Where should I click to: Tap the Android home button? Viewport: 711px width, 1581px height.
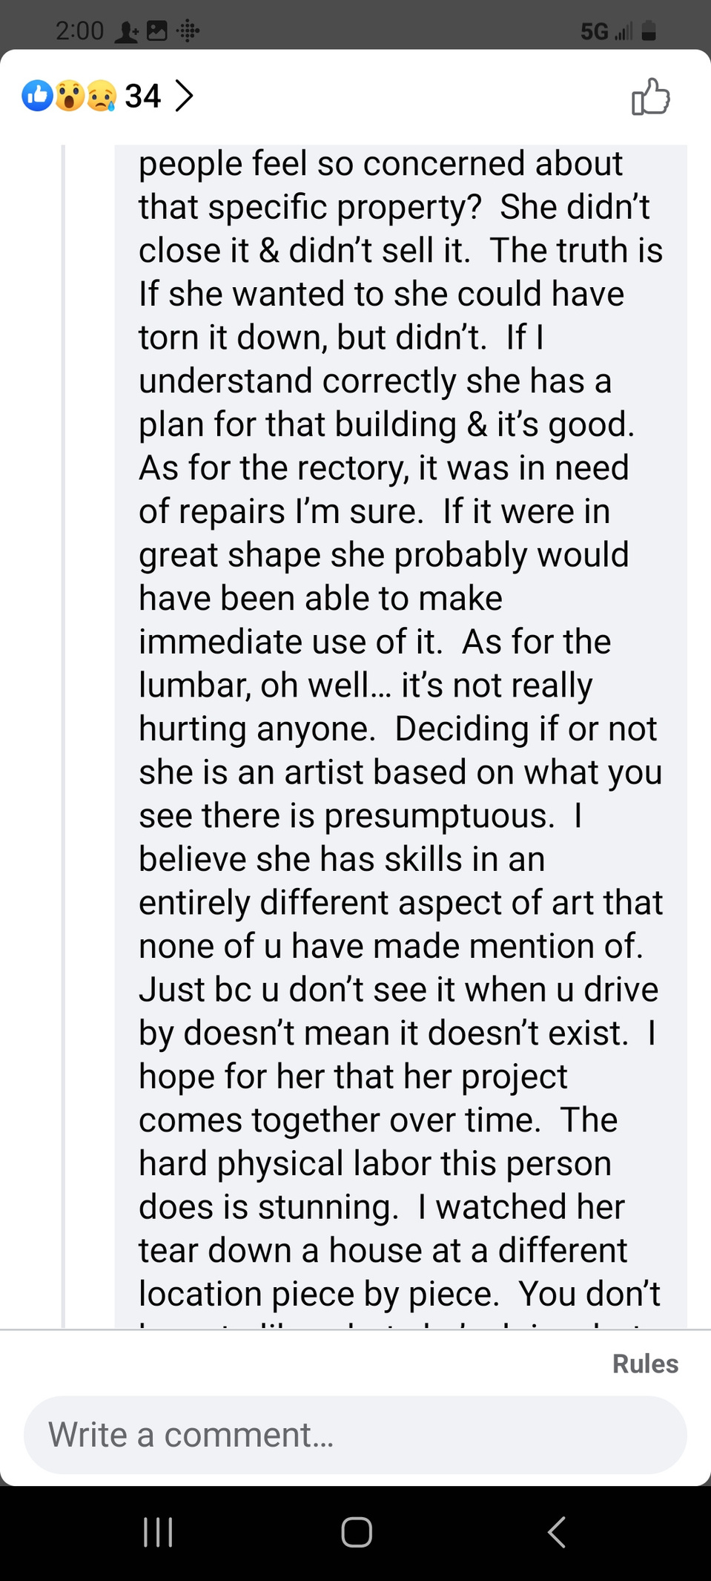click(x=356, y=1532)
